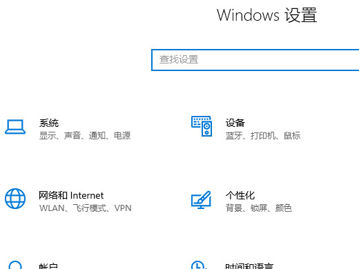
Task: Open the 个性化 settings title
Action: click(240, 195)
